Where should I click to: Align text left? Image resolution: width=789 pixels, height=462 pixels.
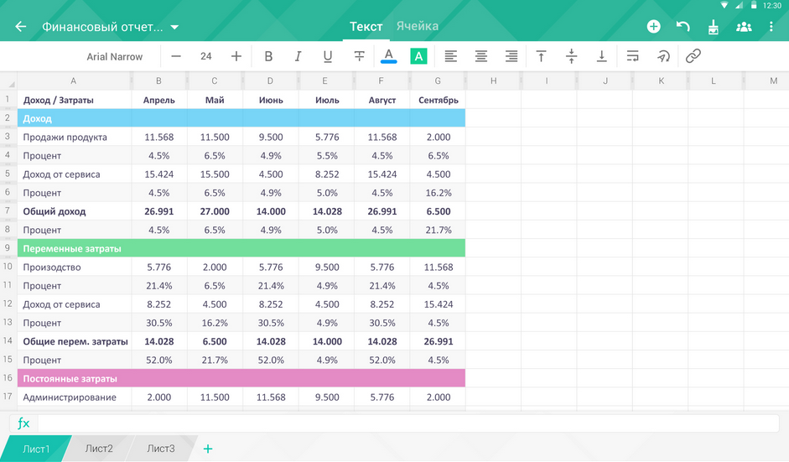click(x=451, y=56)
